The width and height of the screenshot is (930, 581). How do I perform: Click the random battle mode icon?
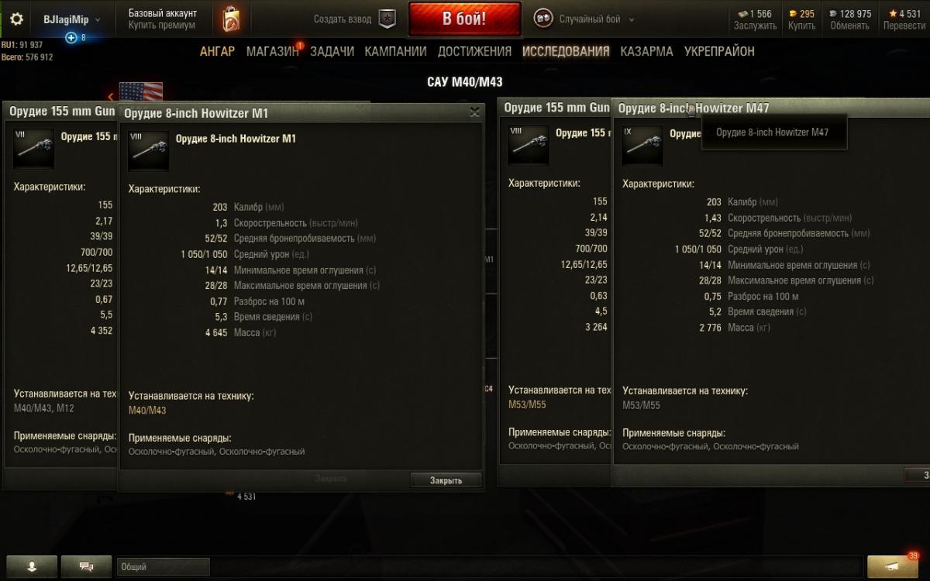543,19
